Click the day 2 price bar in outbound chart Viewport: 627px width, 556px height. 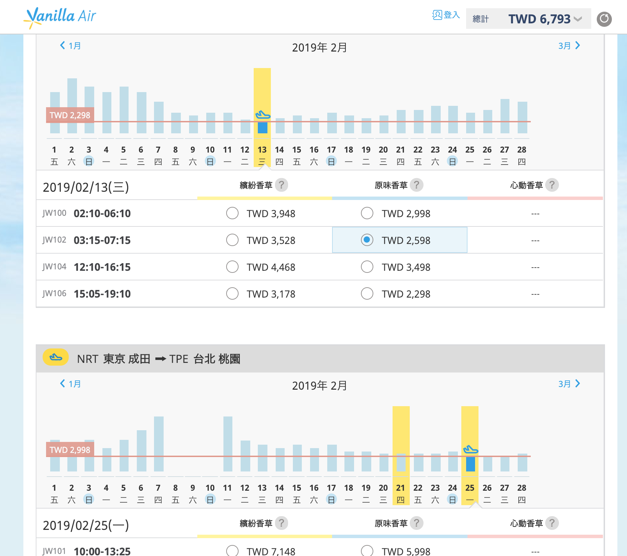coord(72,106)
